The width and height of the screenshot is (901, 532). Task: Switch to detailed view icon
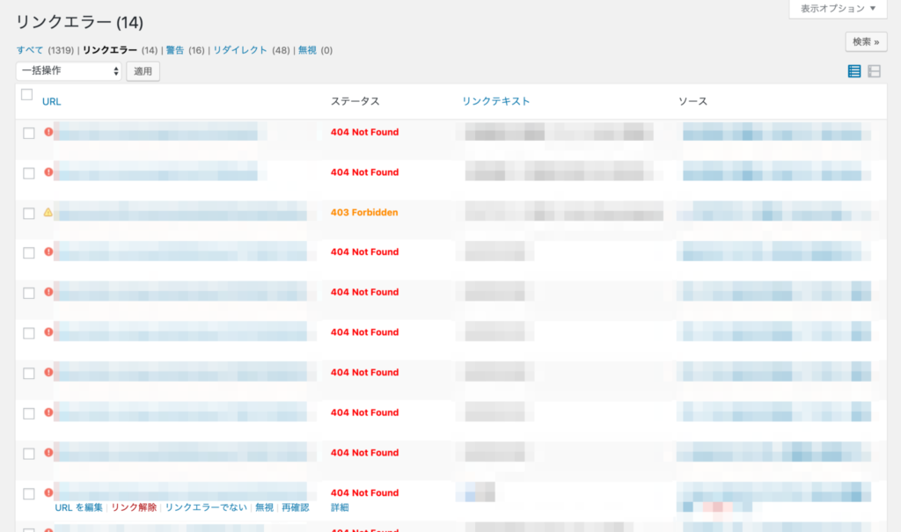click(x=875, y=71)
